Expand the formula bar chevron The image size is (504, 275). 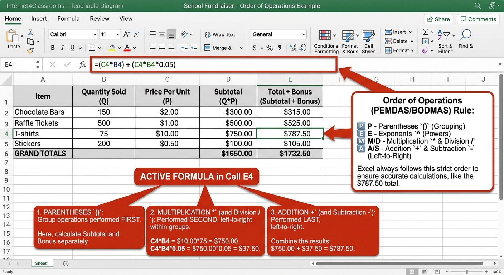(x=500, y=65)
